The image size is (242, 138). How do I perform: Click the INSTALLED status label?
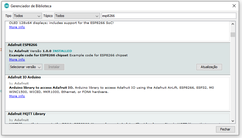62,51
